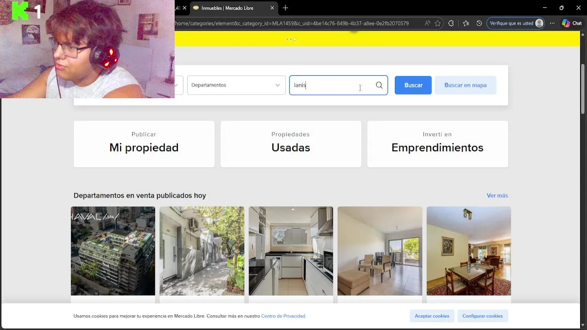Open the living room with balcony listing

[380, 251]
